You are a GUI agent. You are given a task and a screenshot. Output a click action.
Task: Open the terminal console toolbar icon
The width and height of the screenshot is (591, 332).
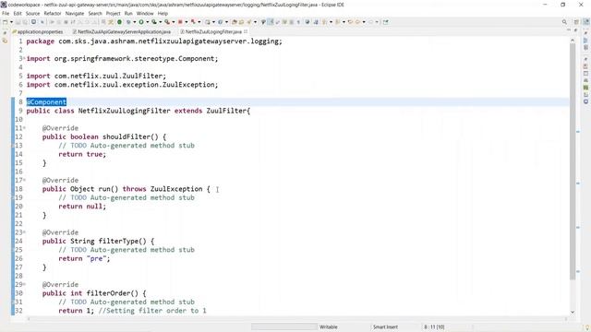pyautogui.click(x=33, y=22)
